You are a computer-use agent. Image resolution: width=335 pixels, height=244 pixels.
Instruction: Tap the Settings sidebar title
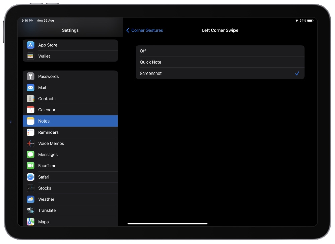pos(70,30)
